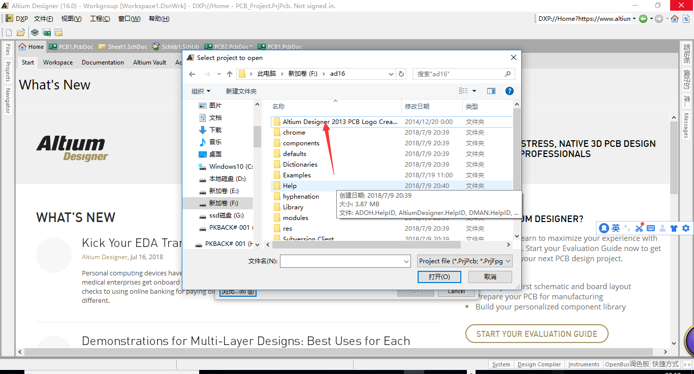Open the 窗口(W) menu
The height and width of the screenshot is (374, 694).
pos(129,19)
